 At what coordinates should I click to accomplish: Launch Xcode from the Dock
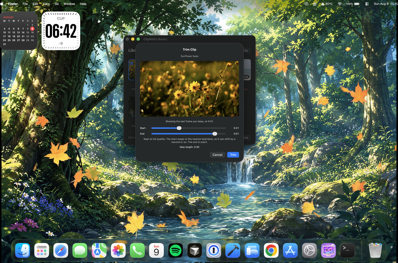tap(233, 250)
